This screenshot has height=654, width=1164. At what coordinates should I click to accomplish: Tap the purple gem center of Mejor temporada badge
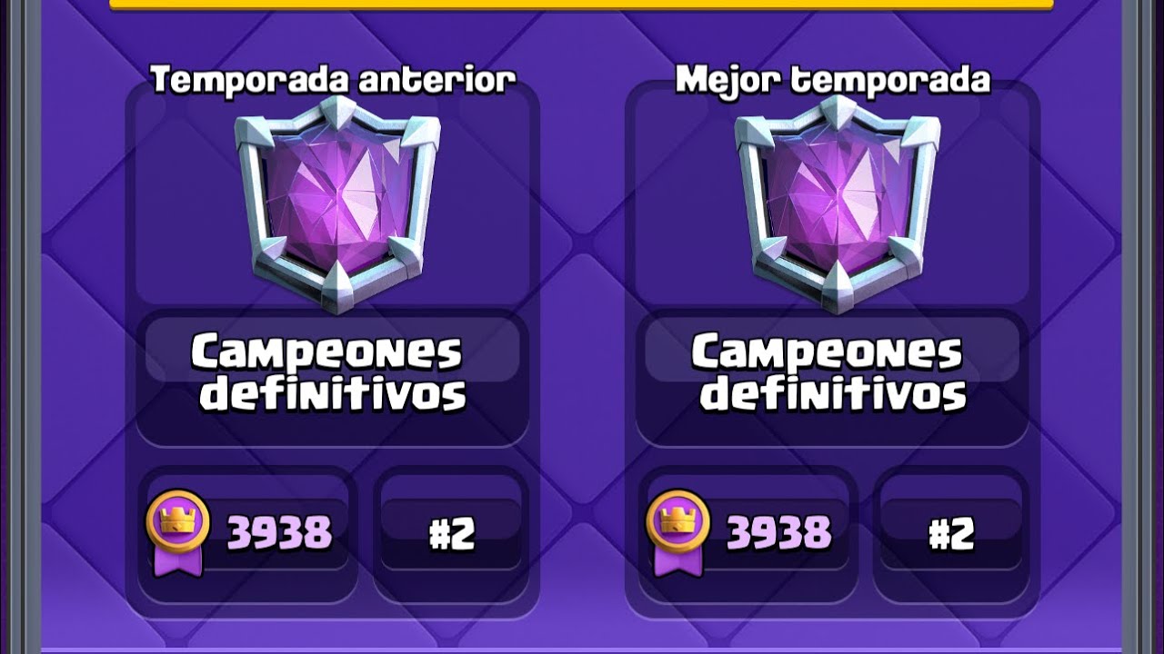[837, 202]
